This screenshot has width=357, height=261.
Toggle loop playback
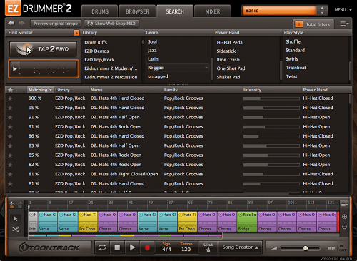click(x=102, y=247)
